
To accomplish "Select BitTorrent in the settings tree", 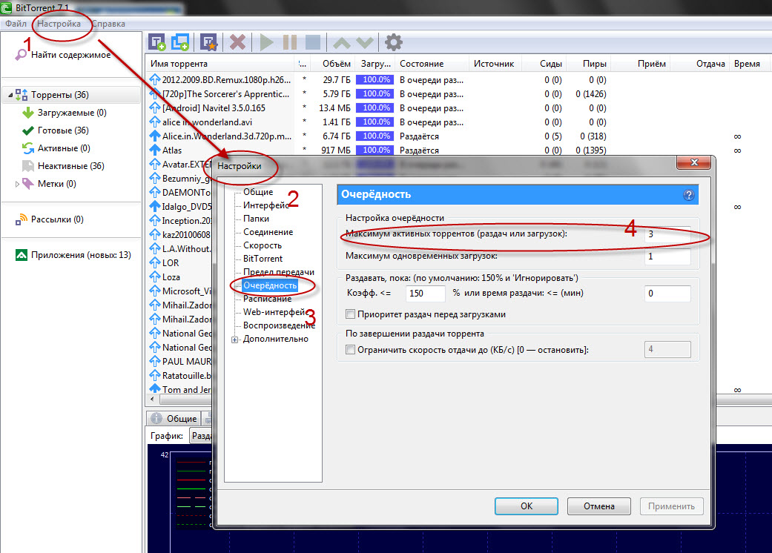I will pos(263,258).
